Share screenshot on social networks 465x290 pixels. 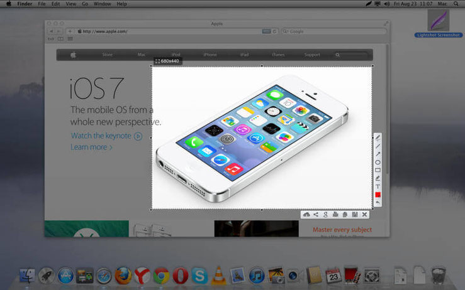[316, 215]
